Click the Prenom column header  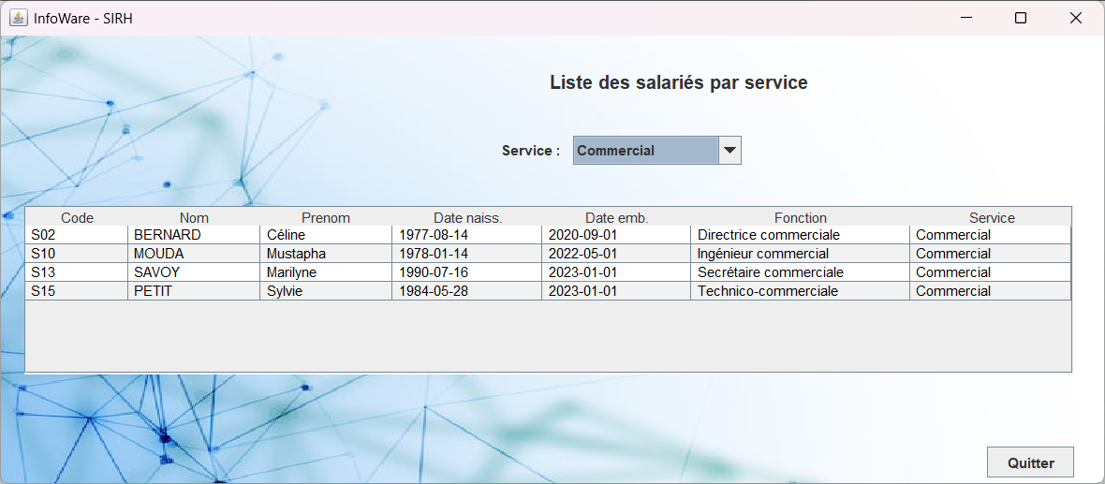(326, 218)
